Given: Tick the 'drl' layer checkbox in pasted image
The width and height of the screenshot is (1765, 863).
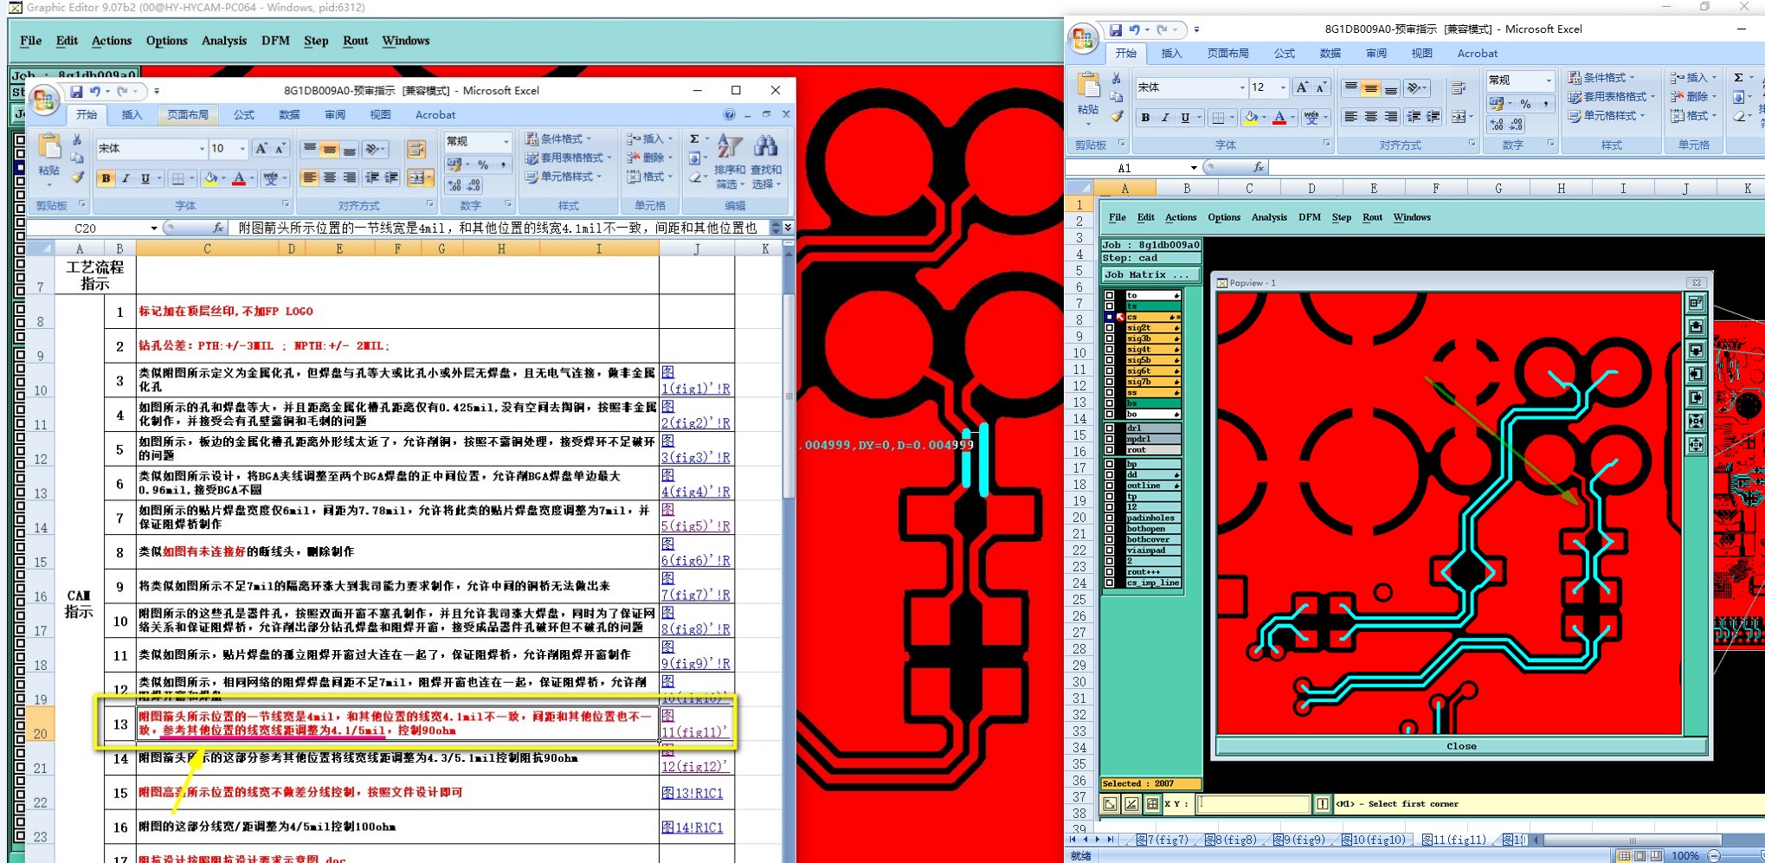Looking at the screenshot, I should pyautogui.click(x=1110, y=428).
